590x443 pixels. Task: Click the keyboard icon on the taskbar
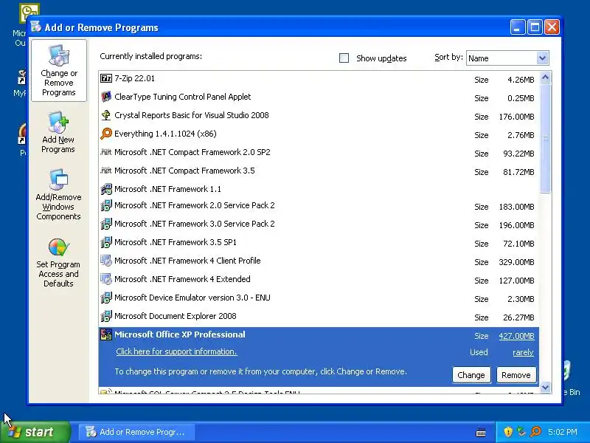coord(481,433)
